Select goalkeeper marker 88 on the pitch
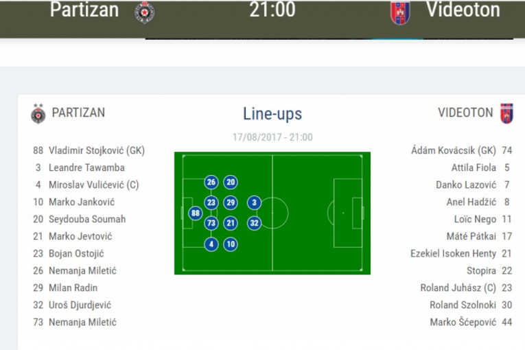This screenshot has width=525, height=350. coord(196,213)
